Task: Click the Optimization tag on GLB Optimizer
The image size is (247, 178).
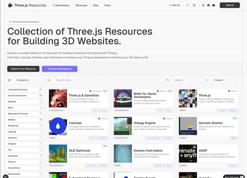Action: coord(91,166)
